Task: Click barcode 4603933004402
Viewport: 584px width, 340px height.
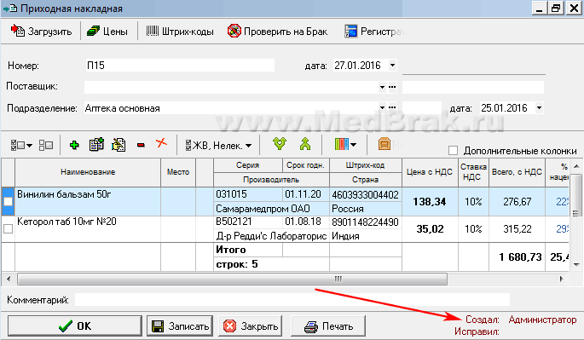Action: [366, 195]
